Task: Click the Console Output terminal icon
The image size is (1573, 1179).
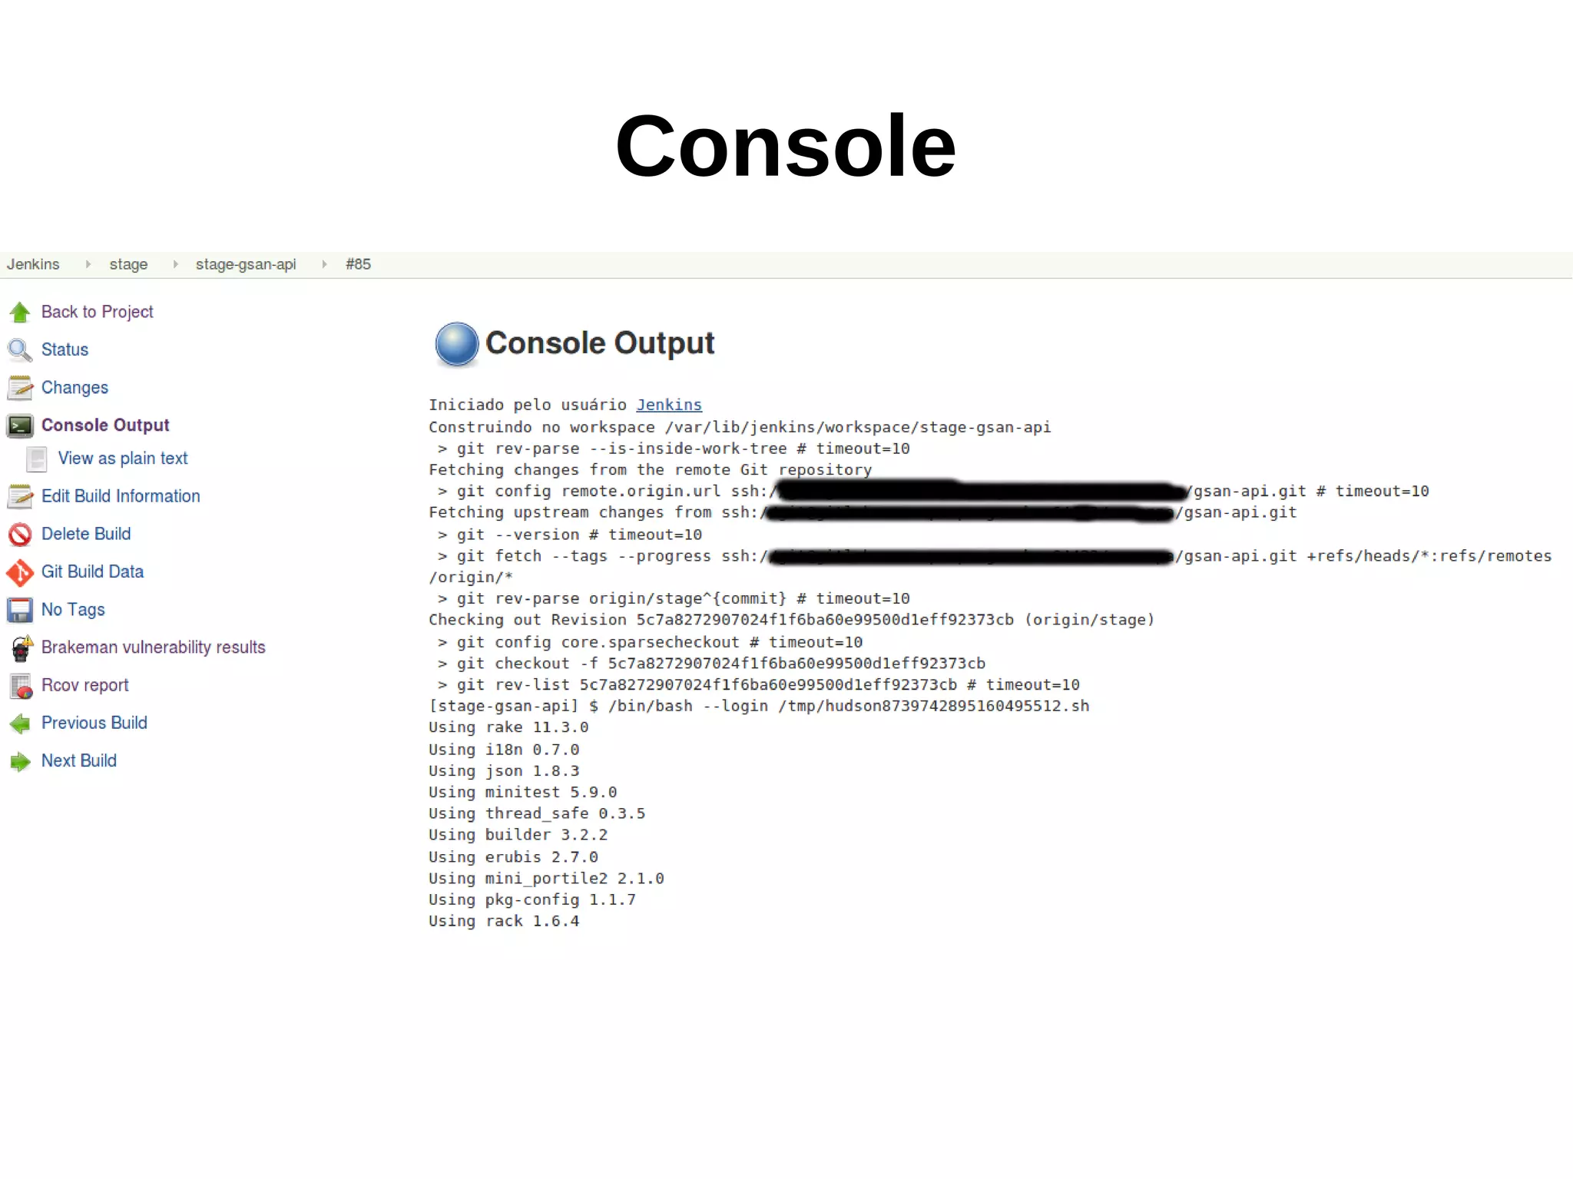Action: [x=20, y=426]
